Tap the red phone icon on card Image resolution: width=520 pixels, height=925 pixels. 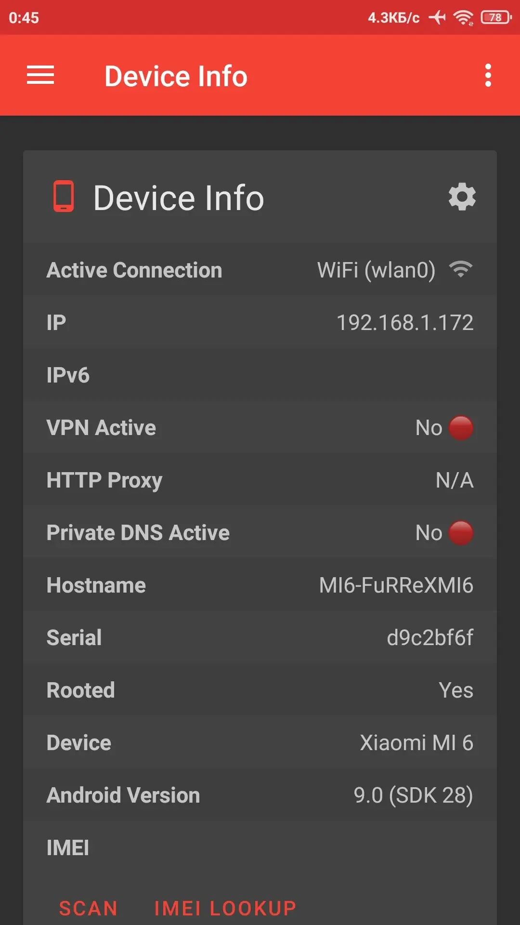(64, 197)
